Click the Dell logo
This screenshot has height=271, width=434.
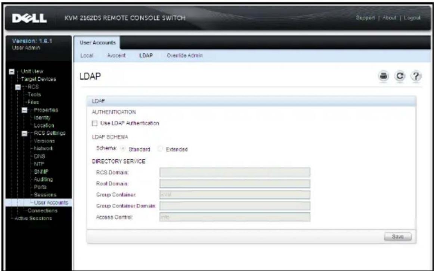click(30, 18)
